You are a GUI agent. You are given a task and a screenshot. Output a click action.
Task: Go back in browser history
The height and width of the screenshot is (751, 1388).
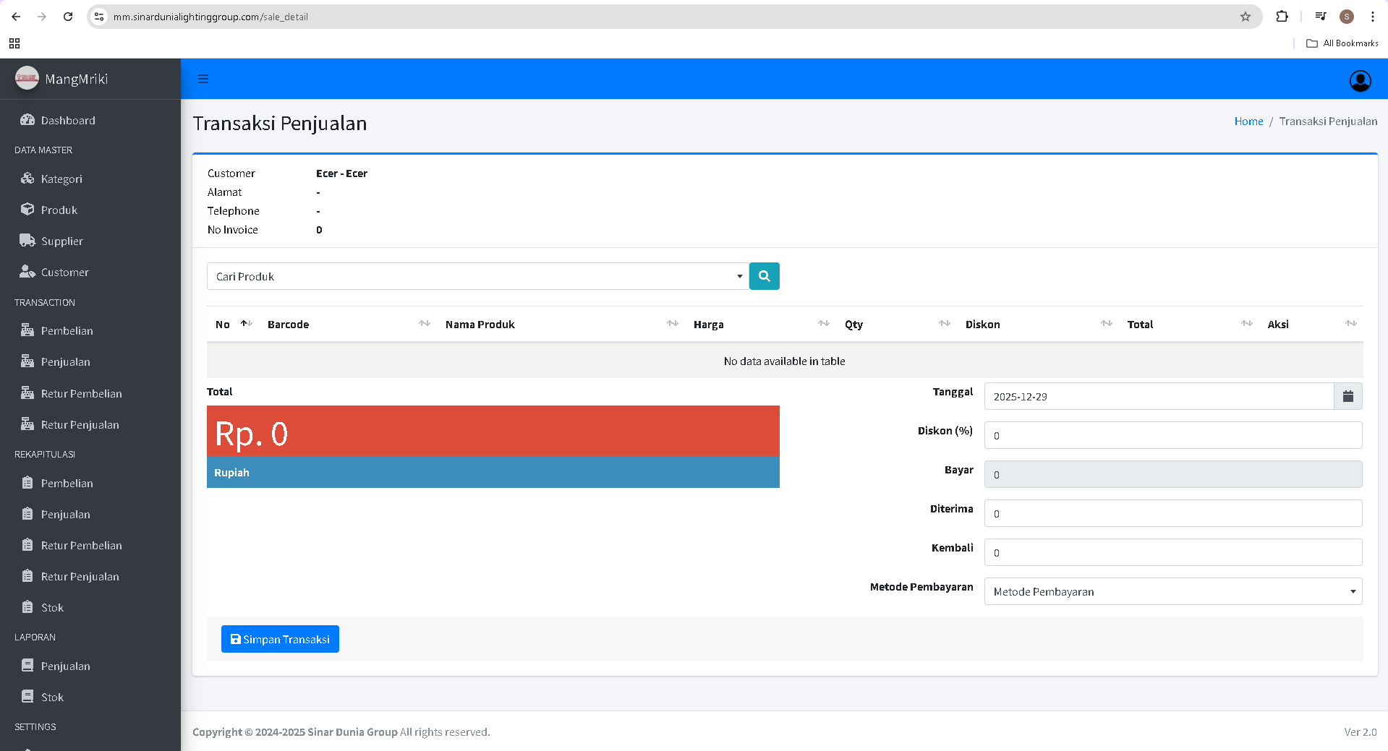16,17
